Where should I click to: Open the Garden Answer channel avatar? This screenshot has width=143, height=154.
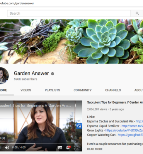(4, 76)
